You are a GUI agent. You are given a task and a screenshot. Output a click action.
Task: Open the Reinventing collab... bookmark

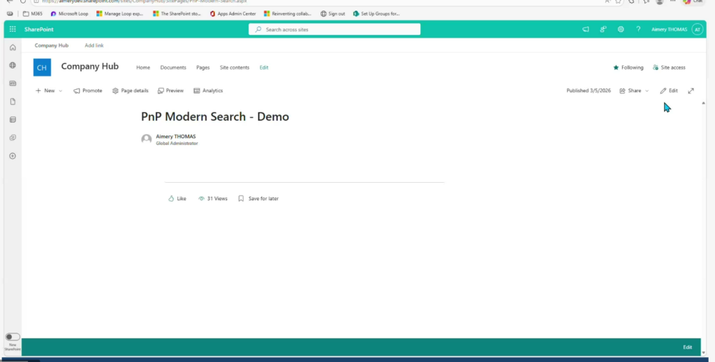[x=288, y=14]
